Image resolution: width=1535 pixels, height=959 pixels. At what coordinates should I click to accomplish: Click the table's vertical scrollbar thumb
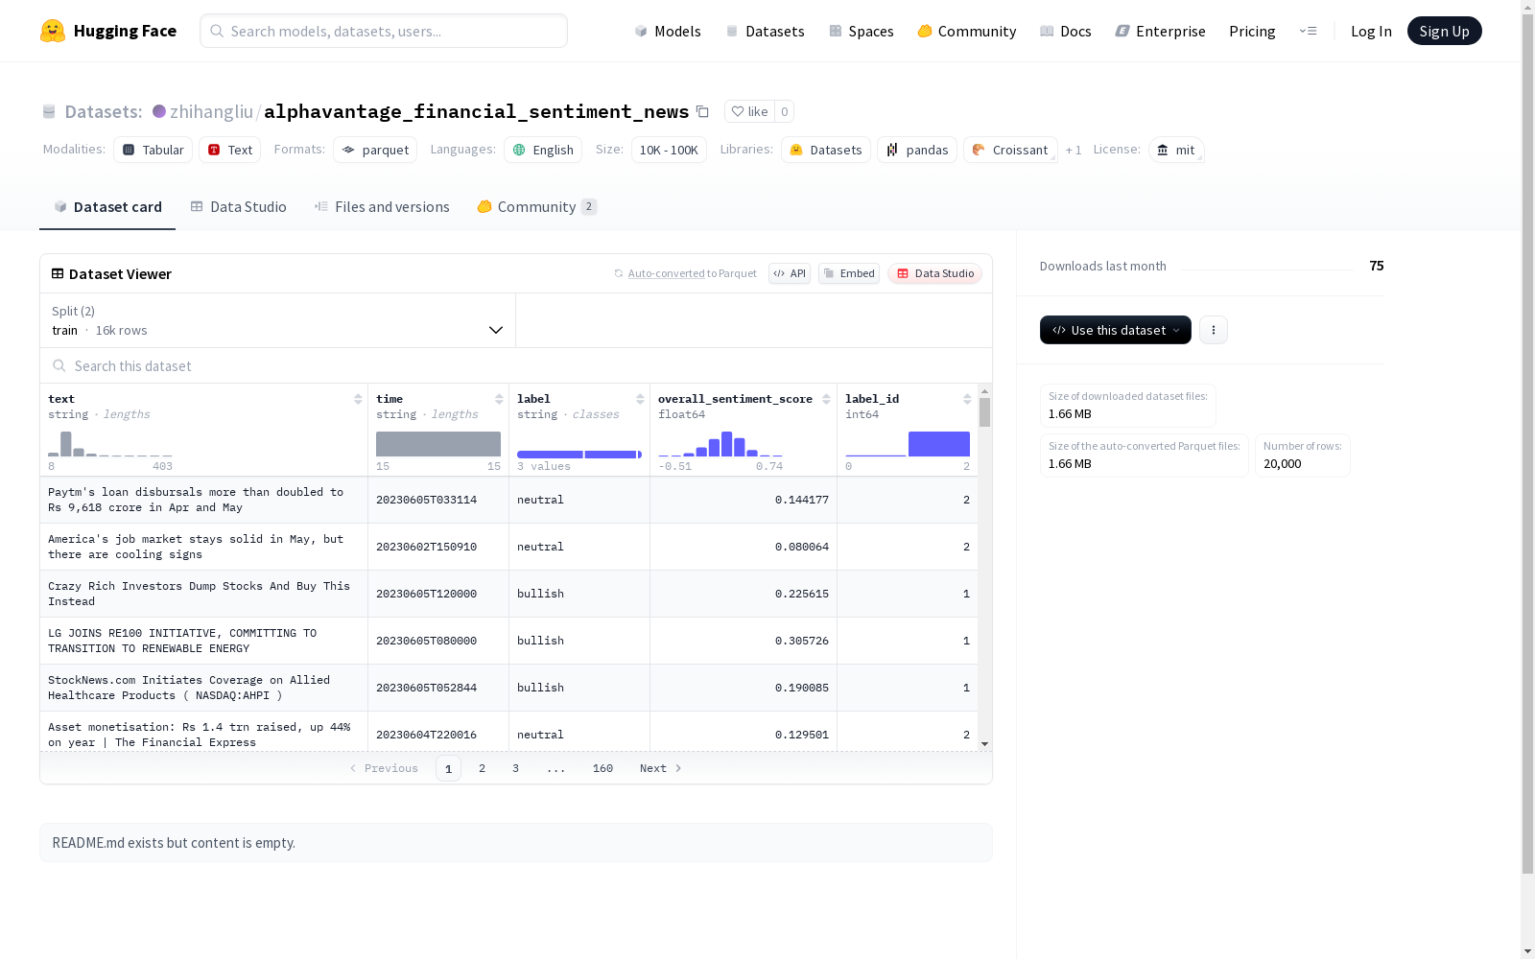[984, 412]
